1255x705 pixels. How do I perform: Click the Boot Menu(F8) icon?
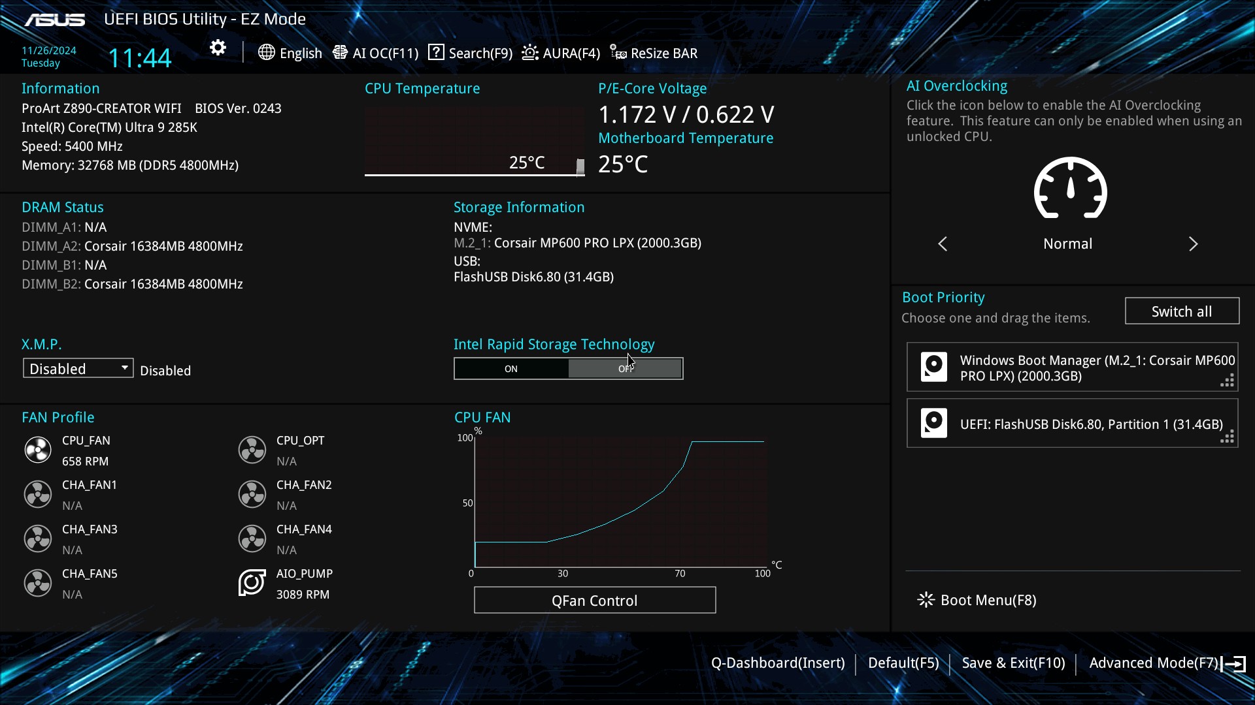point(926,599)
